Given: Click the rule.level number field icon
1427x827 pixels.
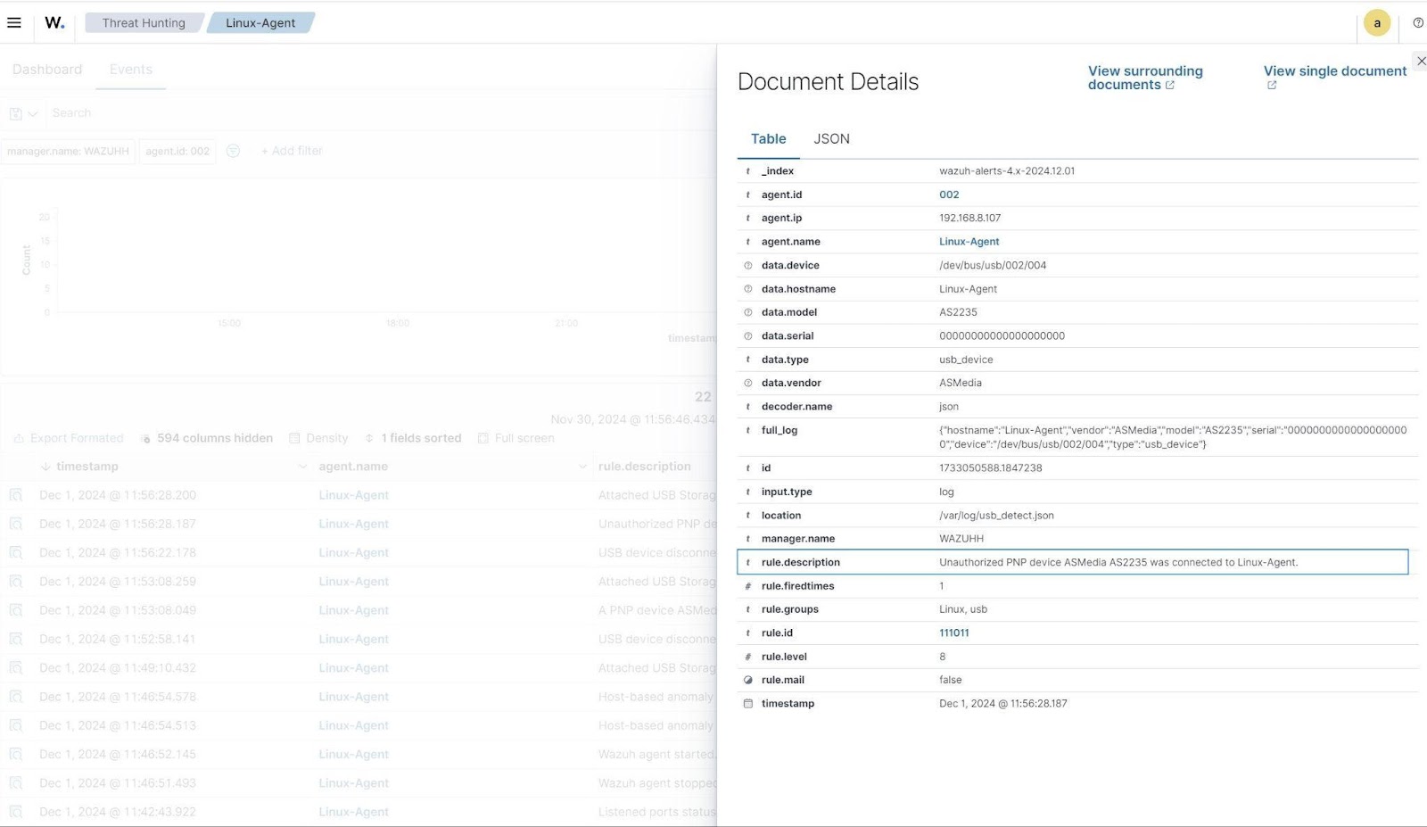Looking at the screenshot, I should (x=747, y=657).
